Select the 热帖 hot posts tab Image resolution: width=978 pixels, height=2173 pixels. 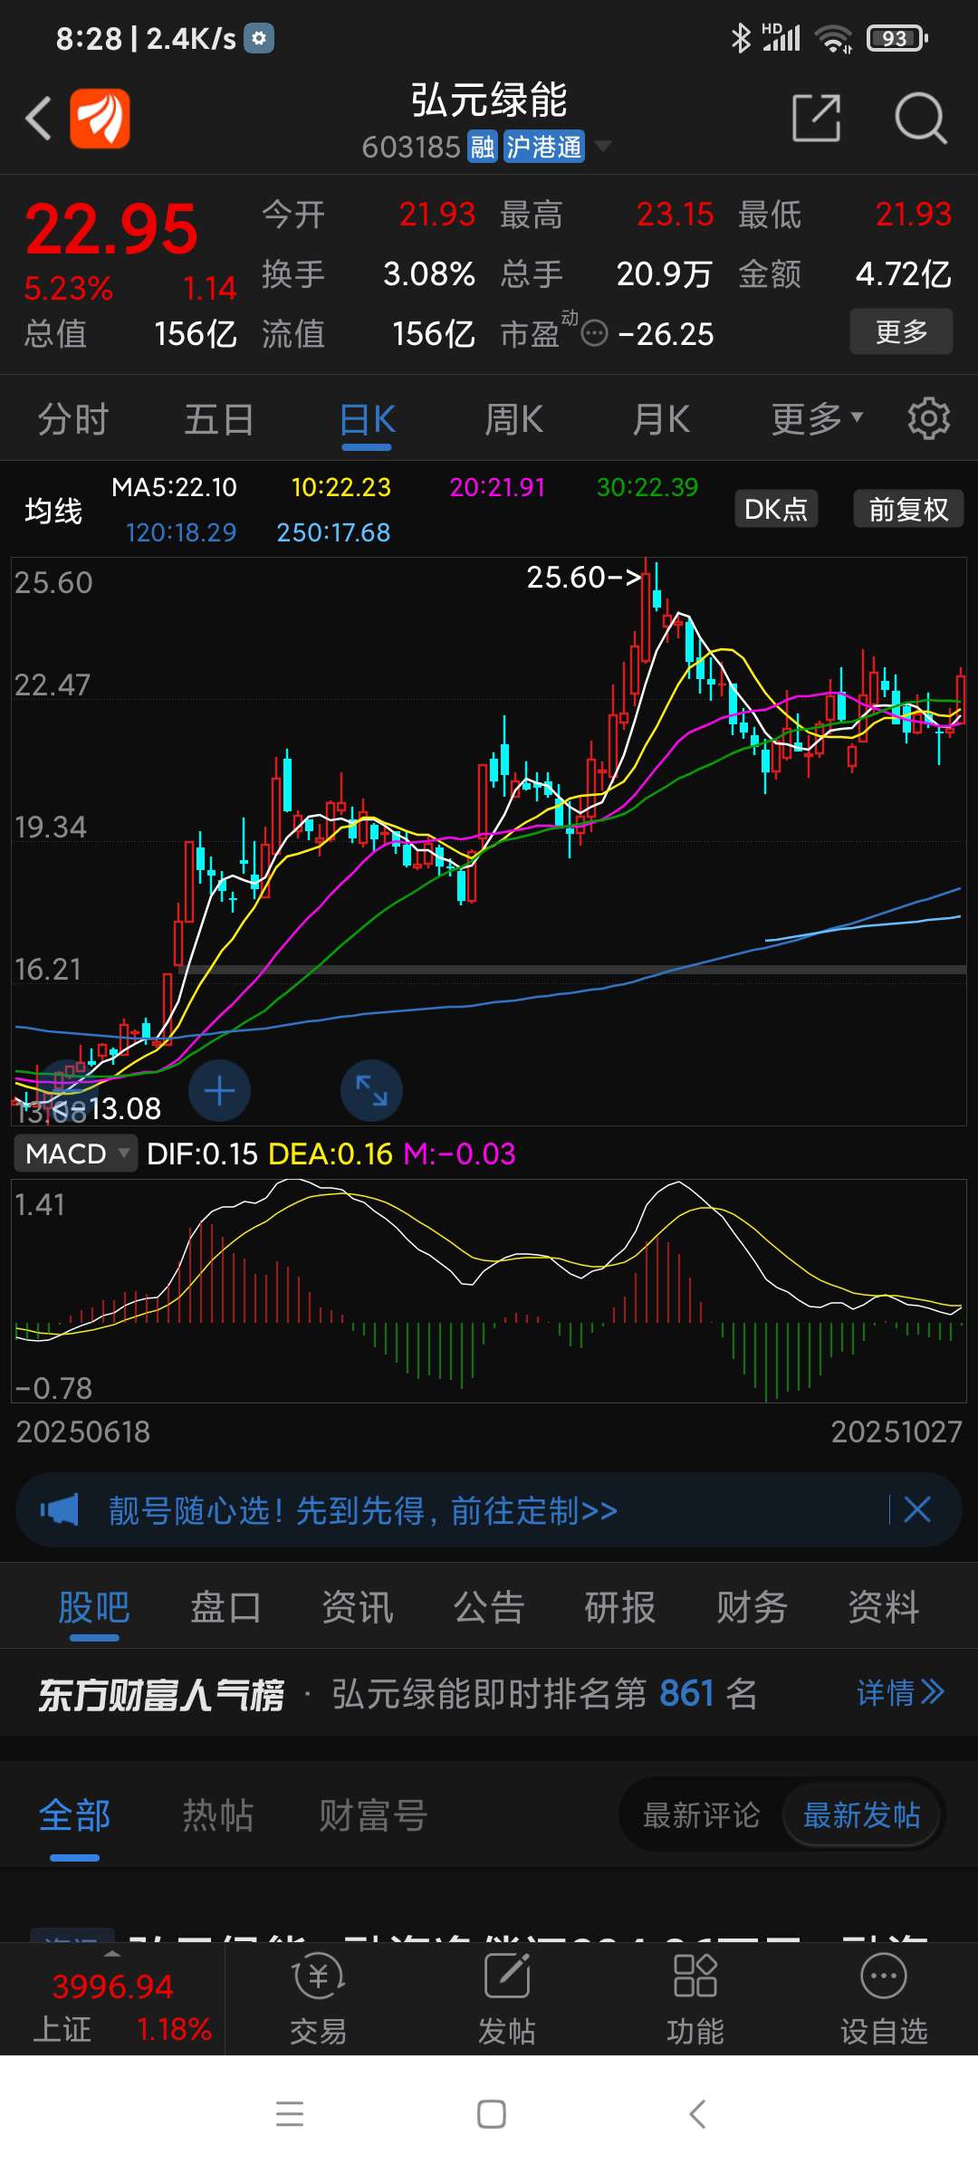coord(217,1815)
